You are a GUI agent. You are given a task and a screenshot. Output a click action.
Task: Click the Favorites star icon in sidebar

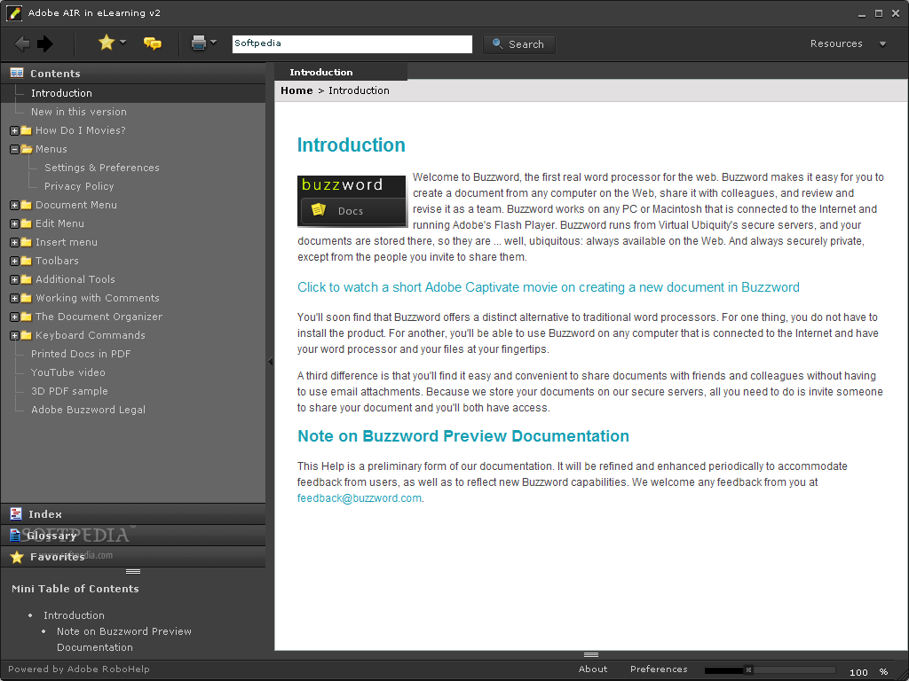tap(17, 557)
